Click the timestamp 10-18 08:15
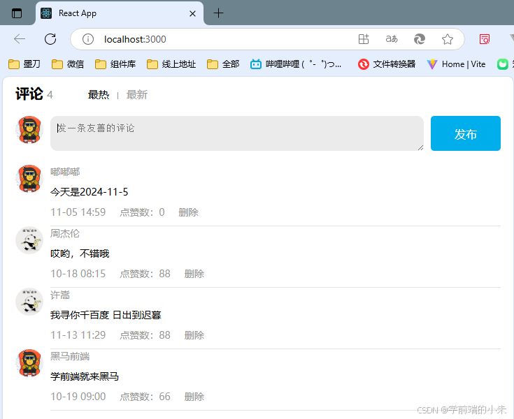This screenshot has height=419, width=514. 78,274
